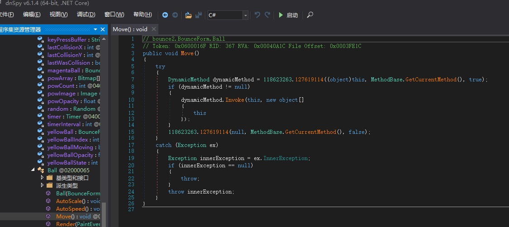The height and width of the screenshot is (227, 509).
Task: Click the 启动 start debugging button
Action: pos(288,15)
